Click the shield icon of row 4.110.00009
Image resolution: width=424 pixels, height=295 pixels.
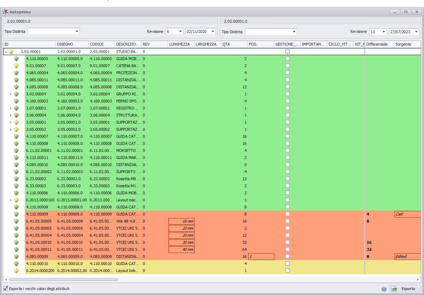click(16, 214)
